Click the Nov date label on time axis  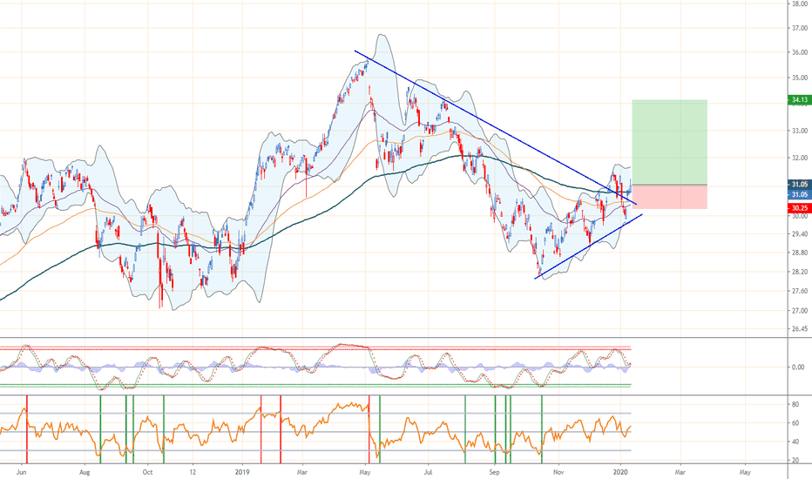tap(558, 472)
